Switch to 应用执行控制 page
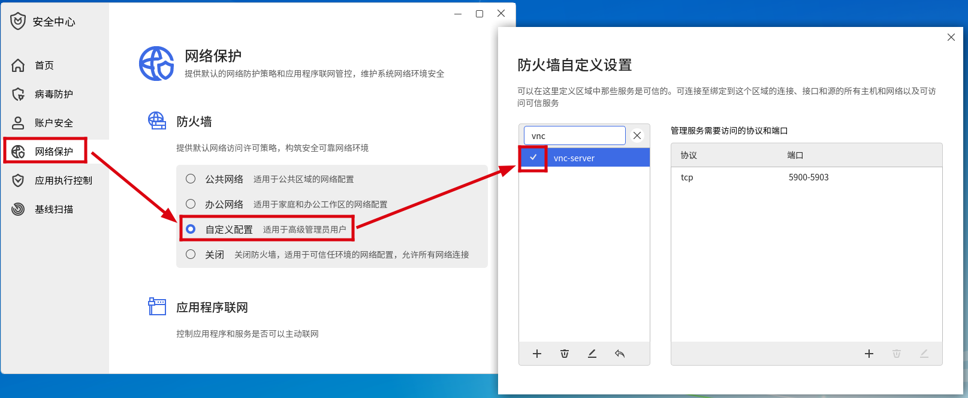The image size is (968, 398). click(63, 180)
